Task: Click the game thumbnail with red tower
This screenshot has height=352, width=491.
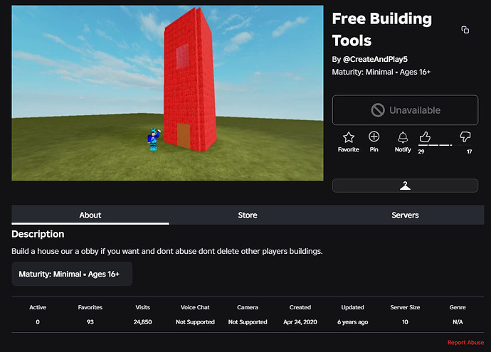Action: [x=167, y=93]
